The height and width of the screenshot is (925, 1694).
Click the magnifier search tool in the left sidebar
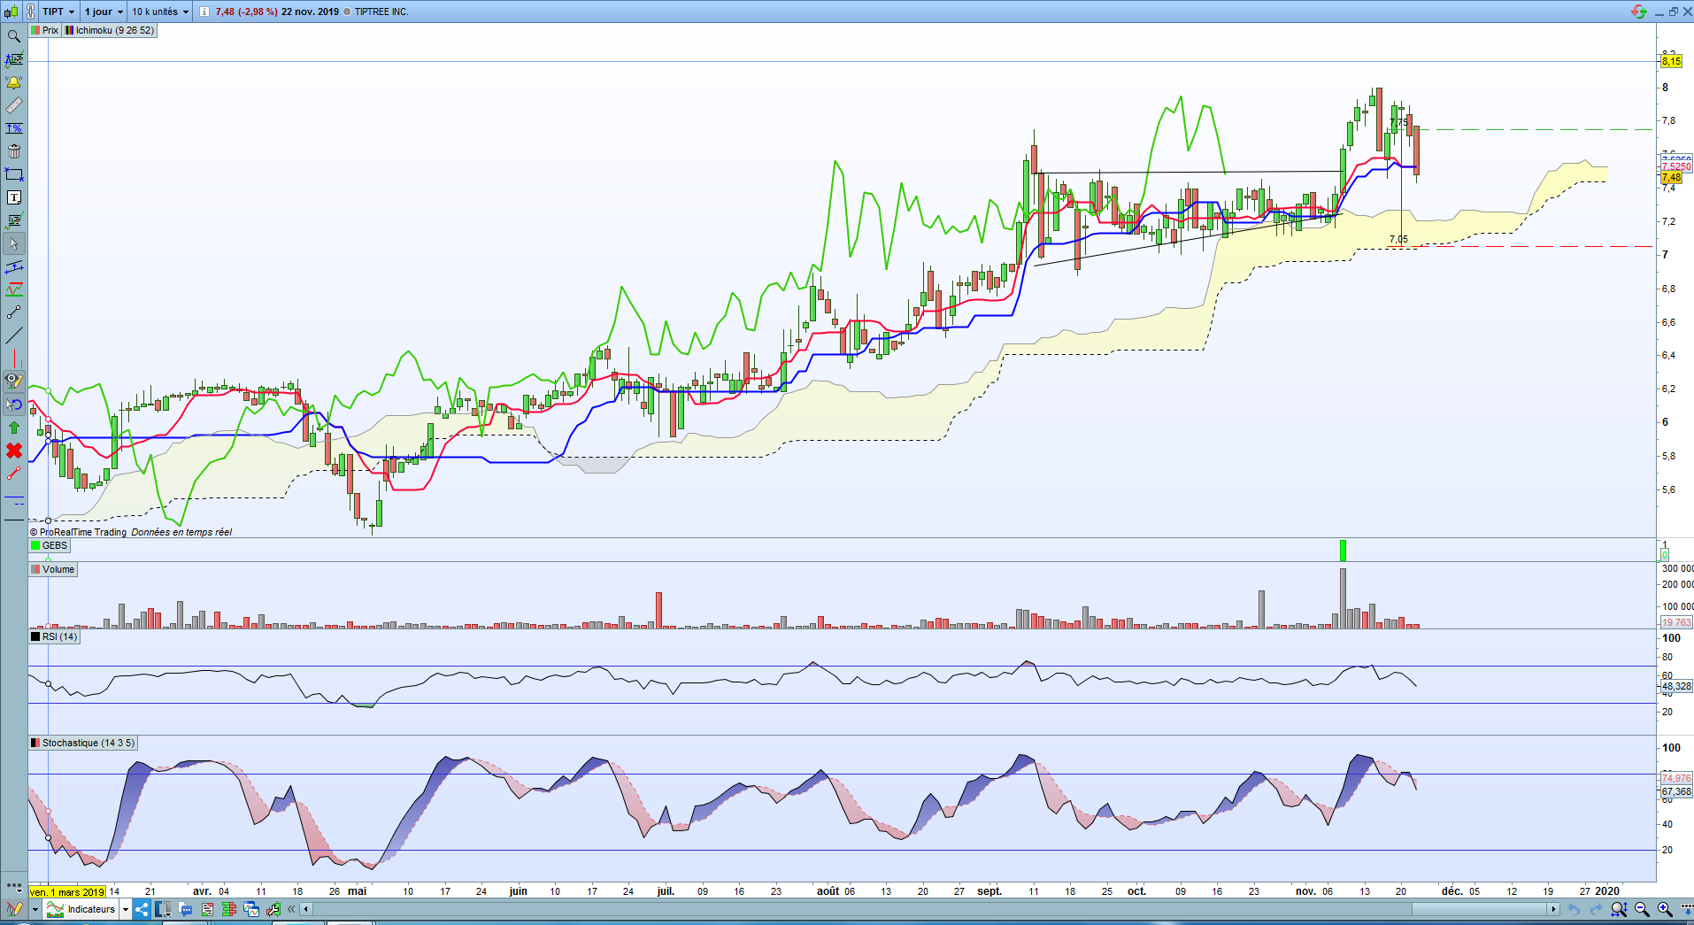13,36
